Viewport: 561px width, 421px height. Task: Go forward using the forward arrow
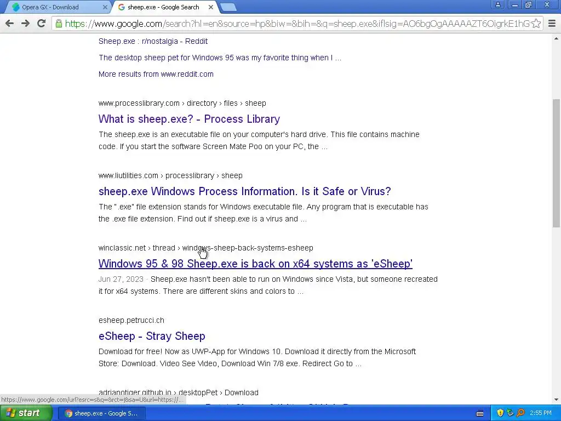click(x=25, y=24)
